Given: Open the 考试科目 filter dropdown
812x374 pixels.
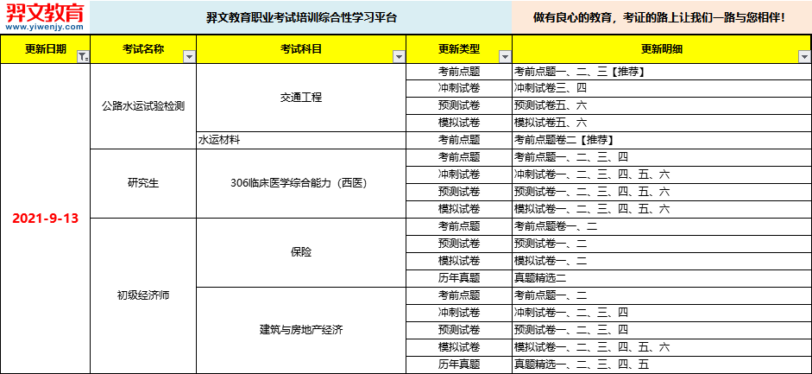Looking at the screenshot, I should [x=399, y=57].
